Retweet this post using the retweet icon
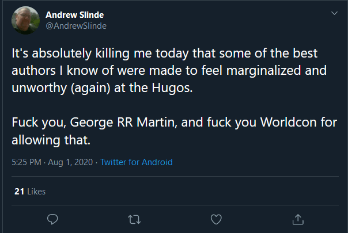The image size is (348, 233). [134, 219]
